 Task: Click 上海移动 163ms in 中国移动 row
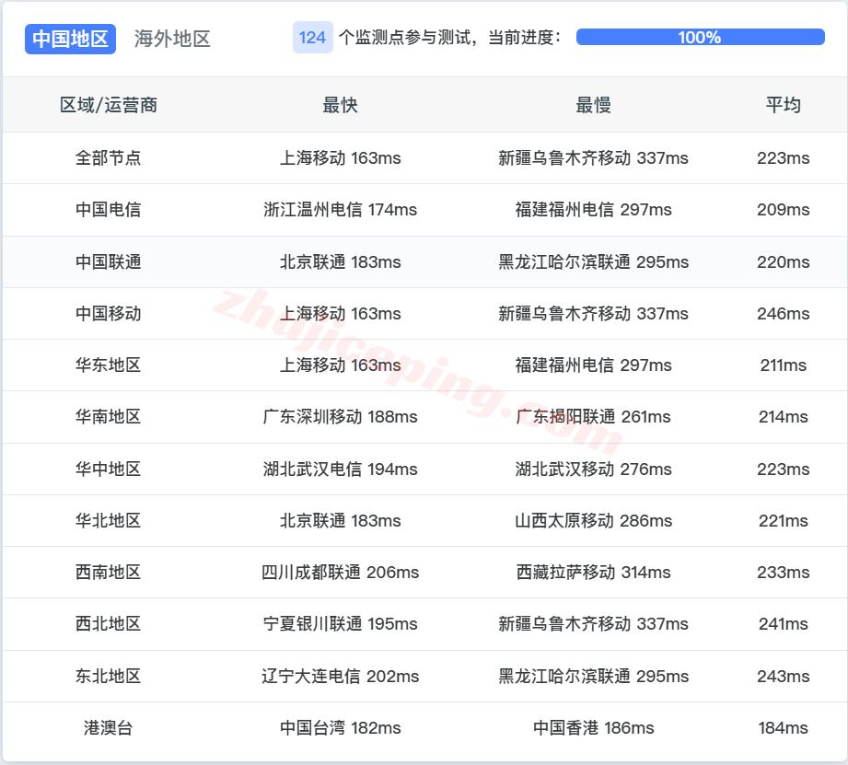[x=340, y=313]
